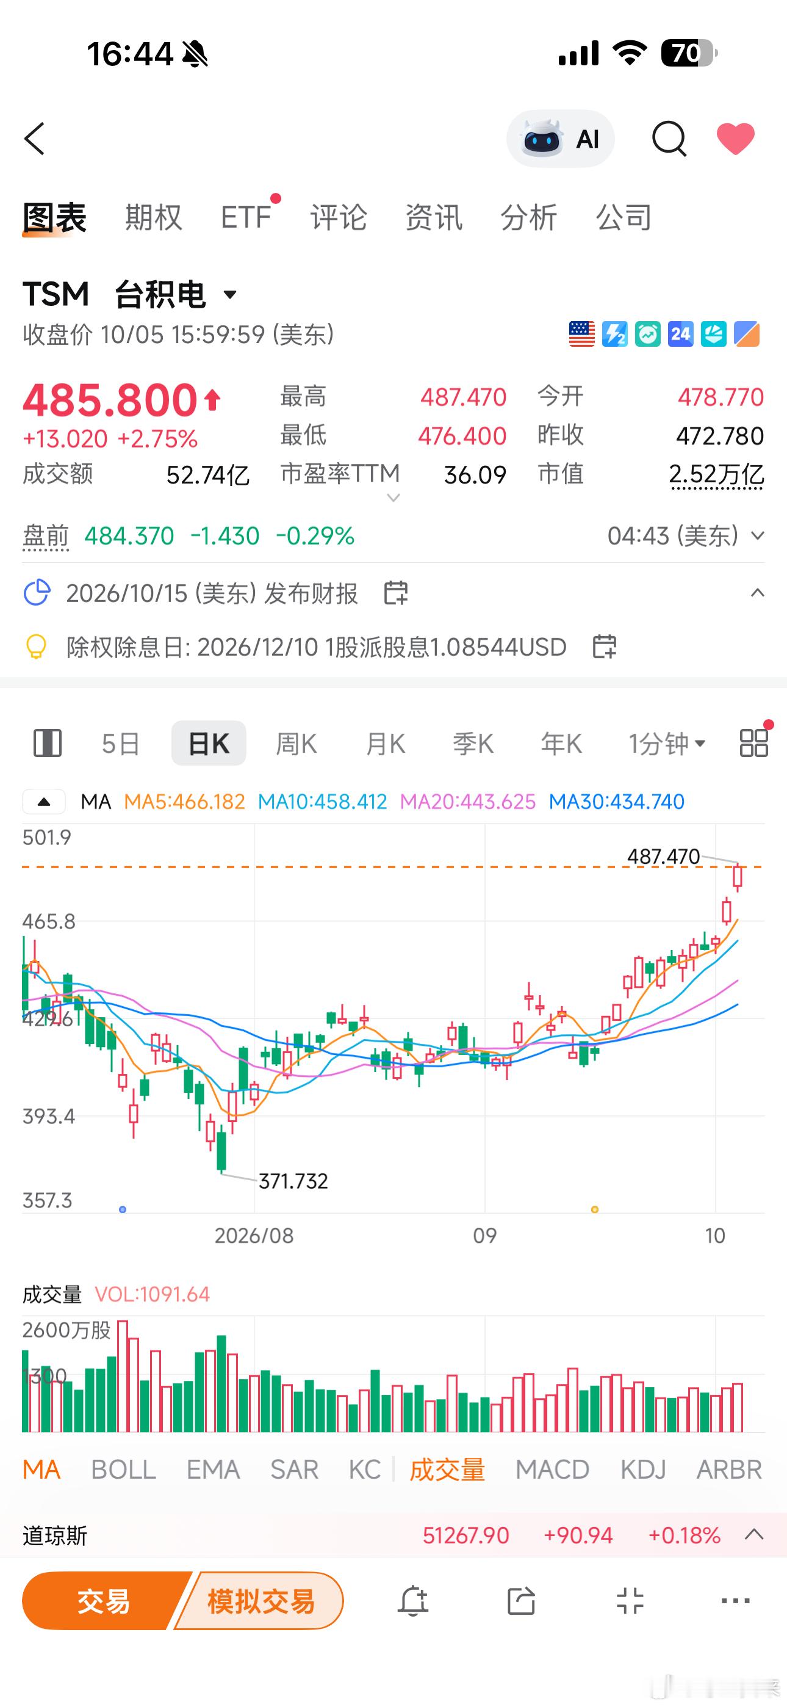This screenshot has height=1707, width=787.
Task: Enable the BOLL indicator
Action: tap(123, 1469)
